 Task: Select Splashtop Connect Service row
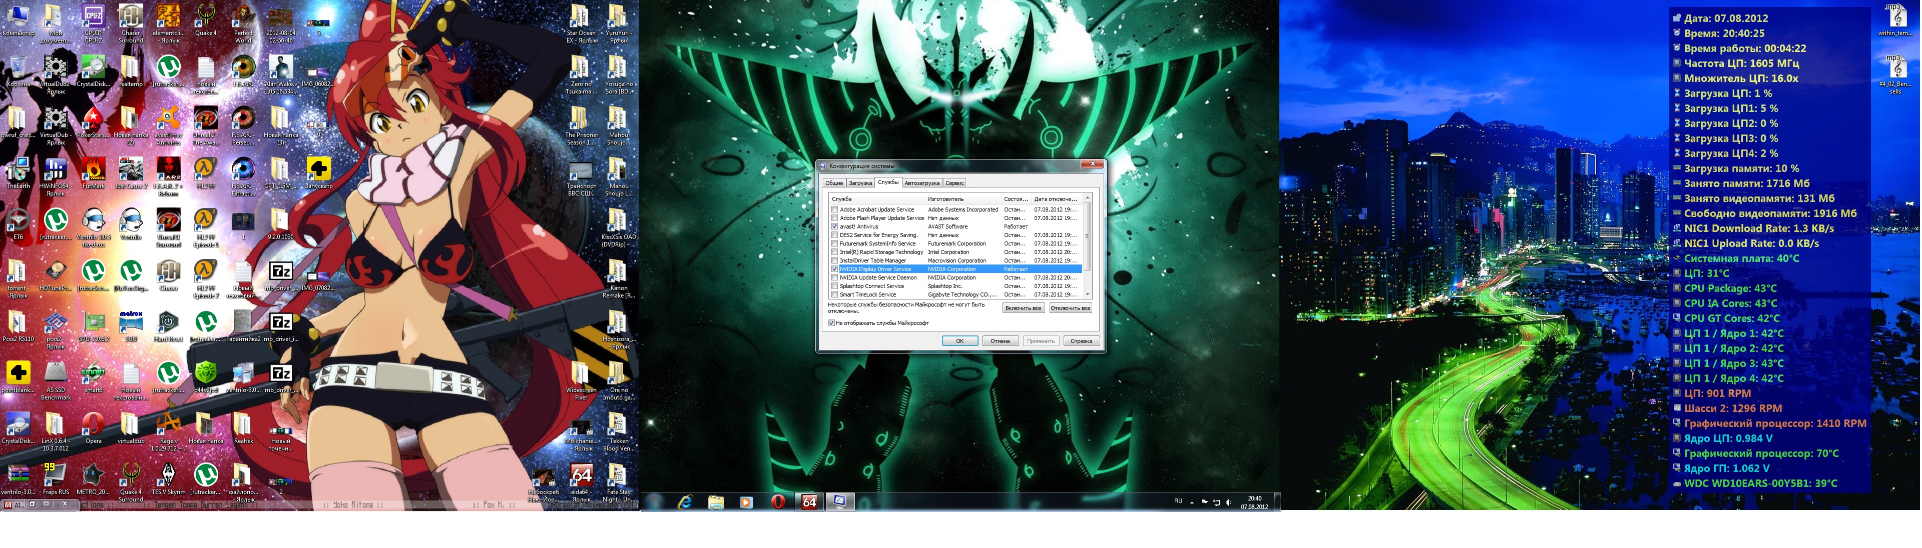[x=956, y=286]
